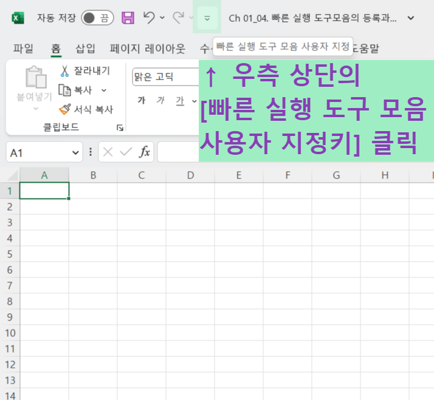Select column E header
The image size is (434, 400).
pos(239,175)
